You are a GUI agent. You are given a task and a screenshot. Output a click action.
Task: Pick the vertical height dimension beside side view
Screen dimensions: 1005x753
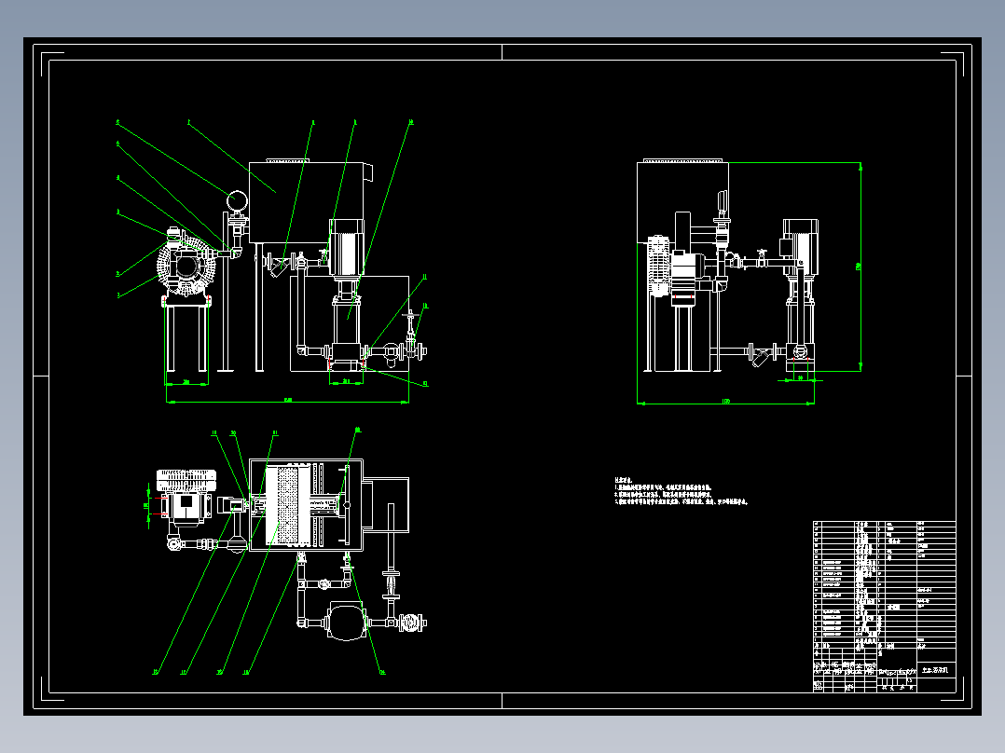click(x=860, y=267)
